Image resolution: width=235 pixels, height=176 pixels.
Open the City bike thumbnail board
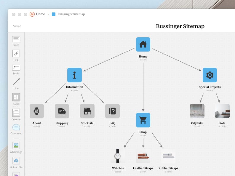[197, 111]
